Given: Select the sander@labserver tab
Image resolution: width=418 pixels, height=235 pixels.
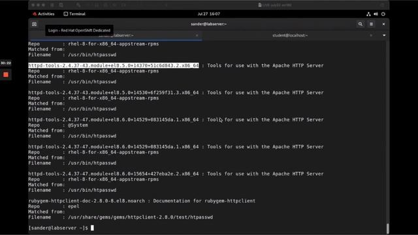Looking at the screenshot, I should pos(116,35).
